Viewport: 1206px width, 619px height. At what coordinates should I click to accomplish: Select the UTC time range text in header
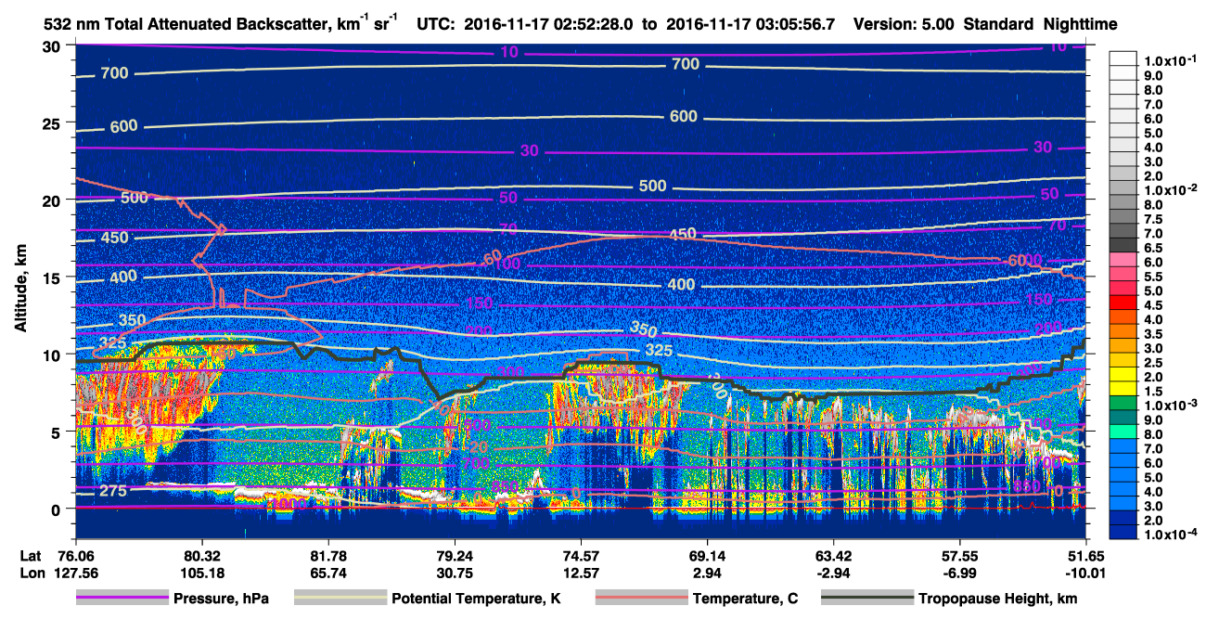626,24
